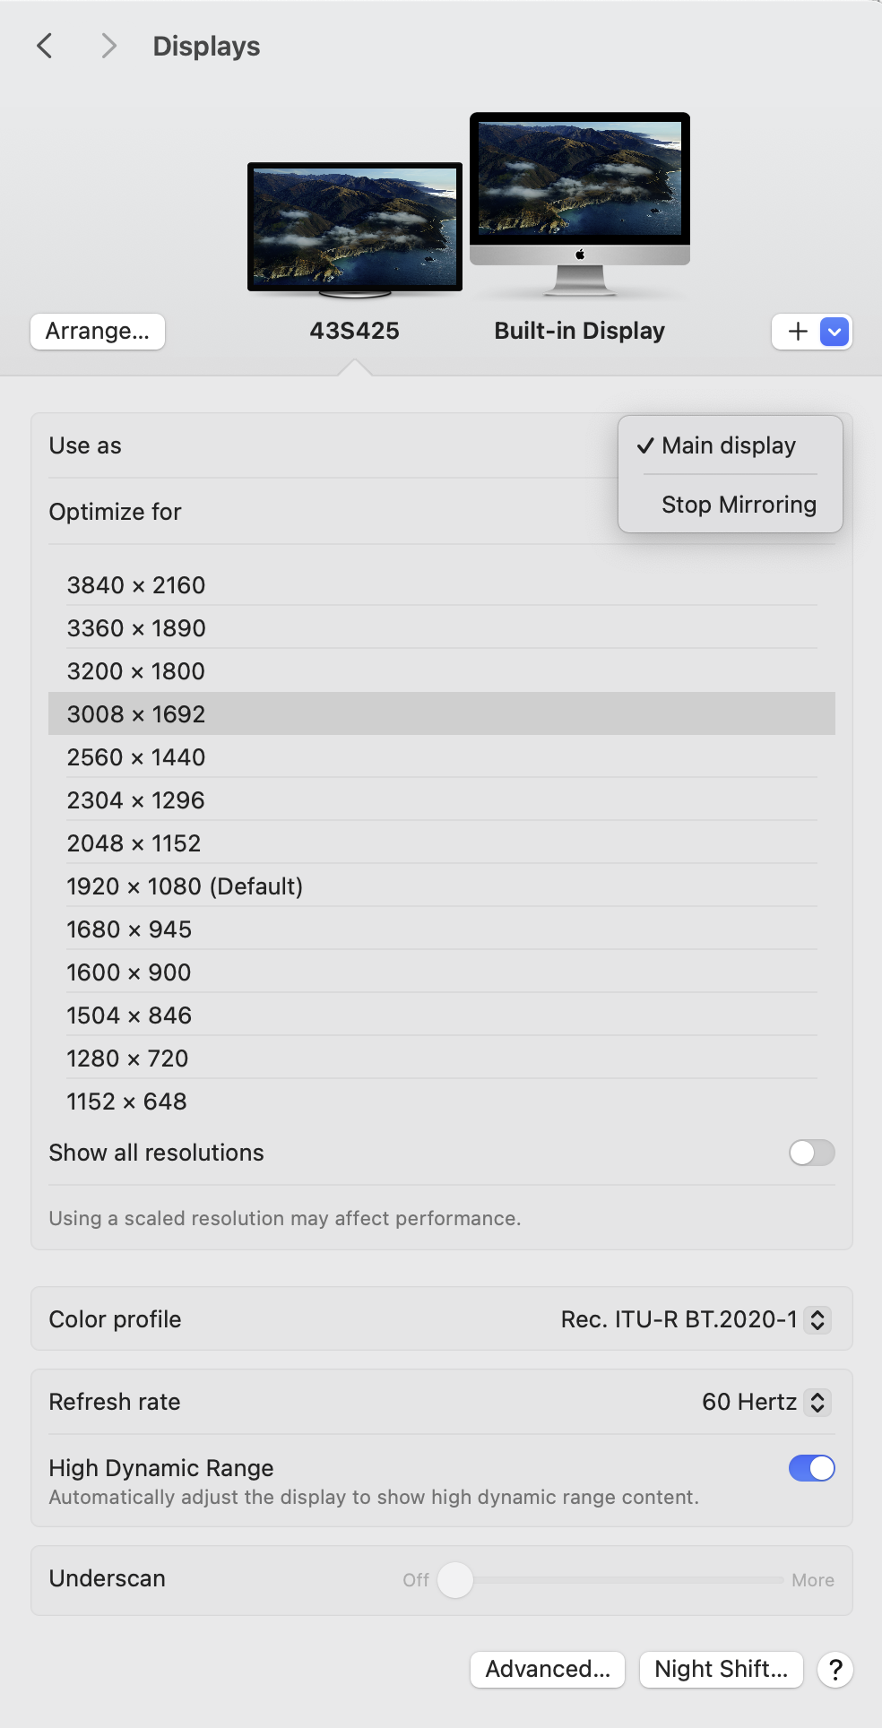Viewport: 882px width, 1728px height.
Task: Click the forward navigation arrow
Action: point(108,46)
